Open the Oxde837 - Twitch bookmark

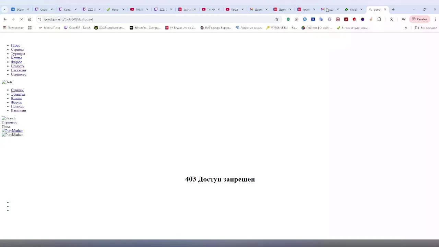click(x=78, y=28)
